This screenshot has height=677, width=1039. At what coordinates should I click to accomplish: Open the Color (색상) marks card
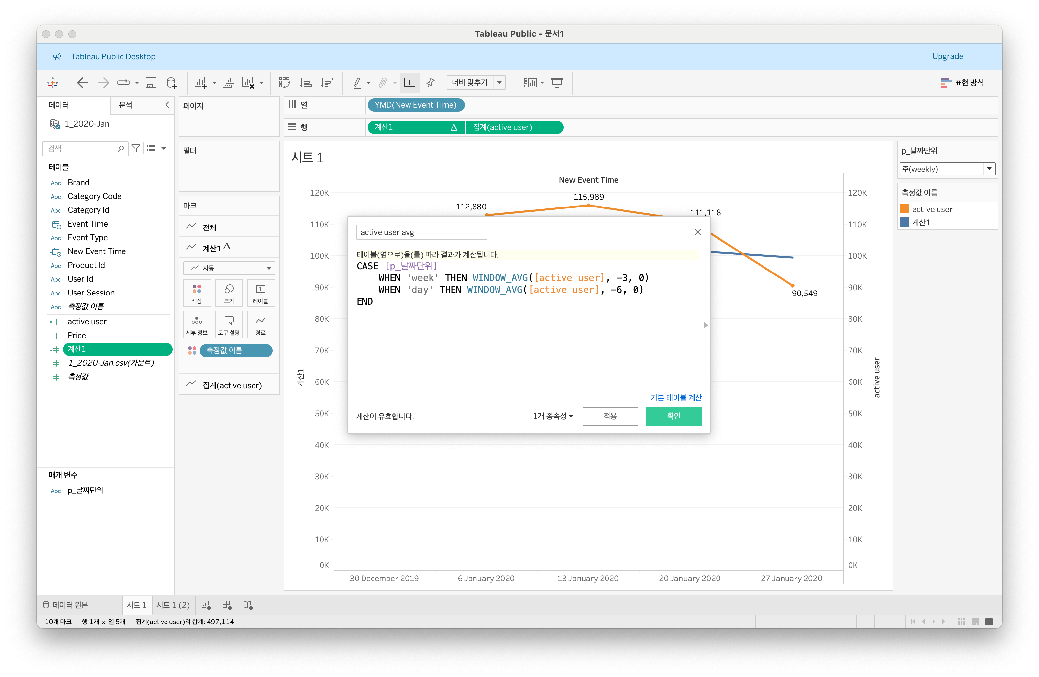pyautogui.click(x=197, y=293)
